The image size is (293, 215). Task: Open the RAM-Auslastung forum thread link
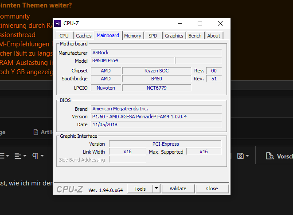click(x=26, y=63)
